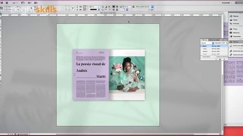
Task: Select the Trazo row in Efectos panel
Action: (214, 49)
